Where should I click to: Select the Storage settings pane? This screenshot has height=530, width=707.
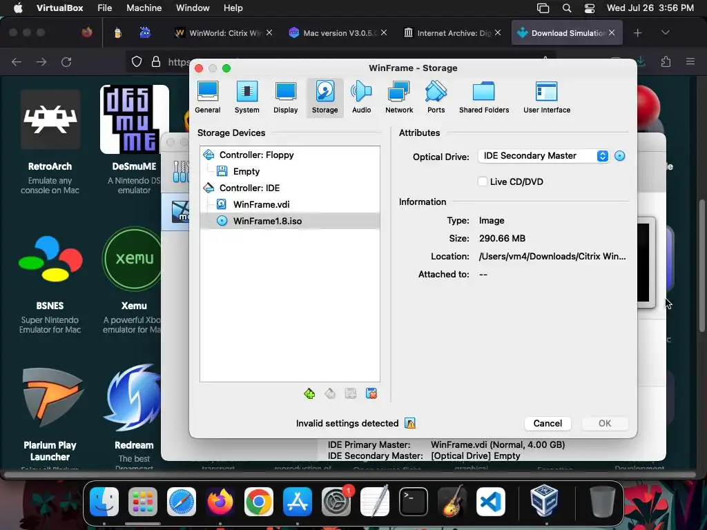(x=325, y=97)
